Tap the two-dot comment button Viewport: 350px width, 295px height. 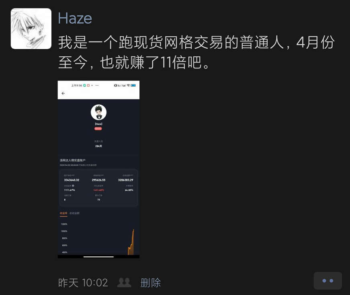coord(327,281)
